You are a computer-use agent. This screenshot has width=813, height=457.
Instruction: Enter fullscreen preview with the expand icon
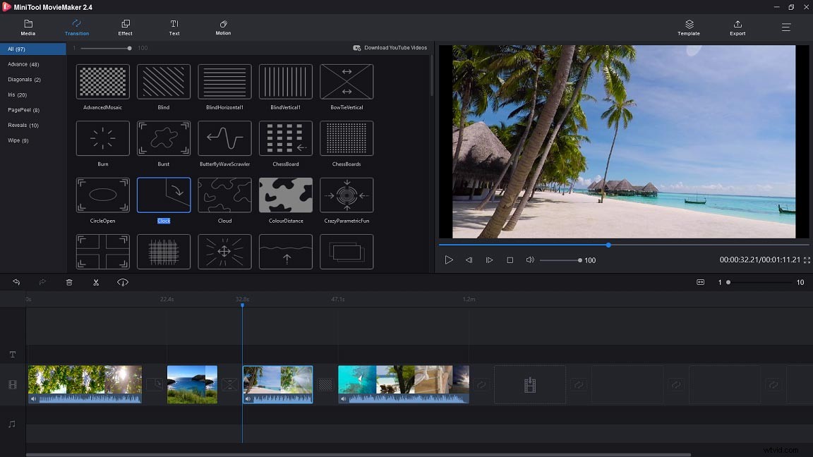tap(807, 260)
